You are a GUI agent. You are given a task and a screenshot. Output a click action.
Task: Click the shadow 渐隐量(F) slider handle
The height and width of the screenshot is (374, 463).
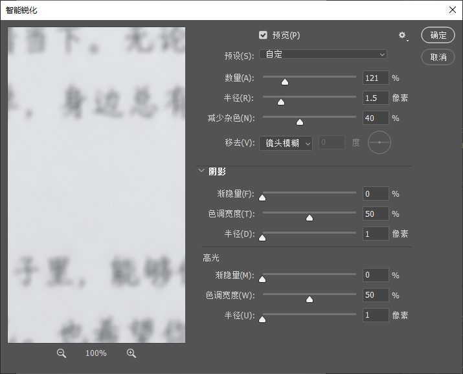tap(262, 197)
